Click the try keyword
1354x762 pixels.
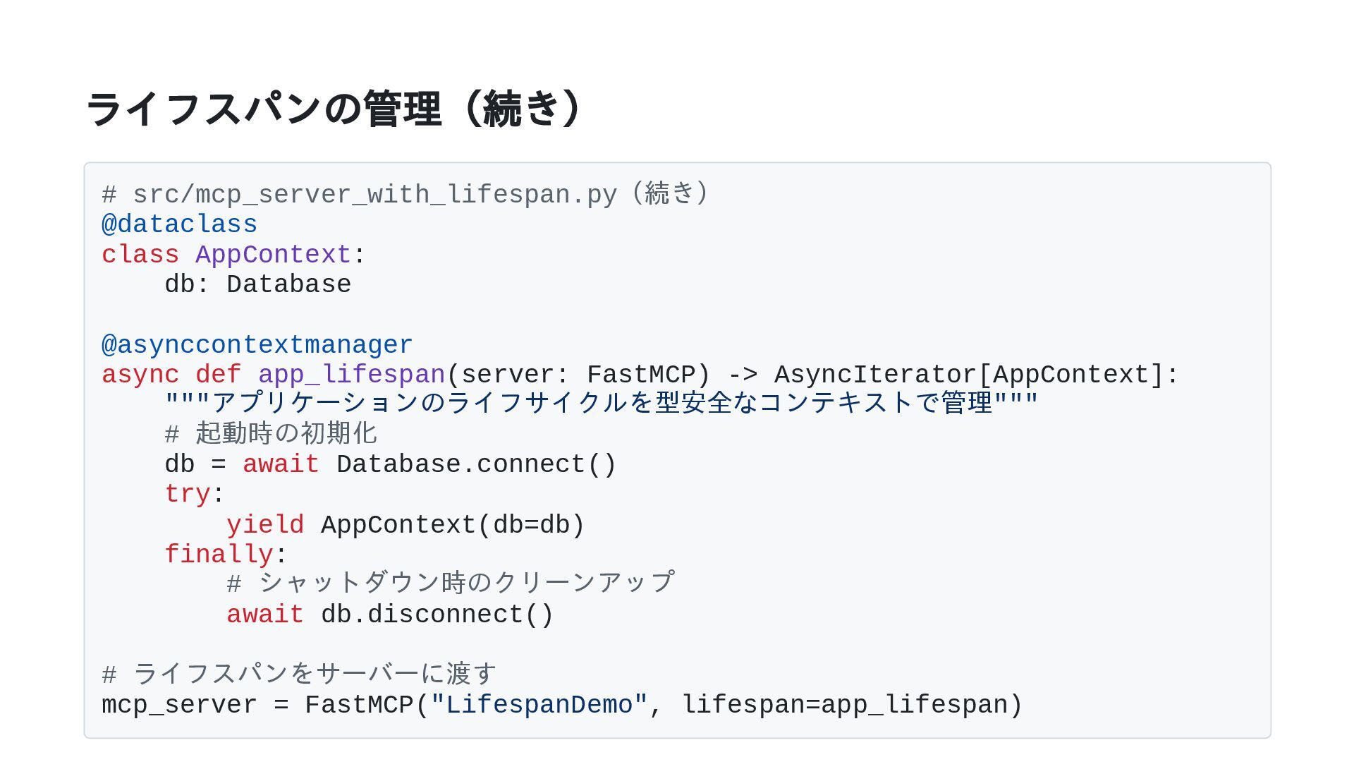click(187, 494)
